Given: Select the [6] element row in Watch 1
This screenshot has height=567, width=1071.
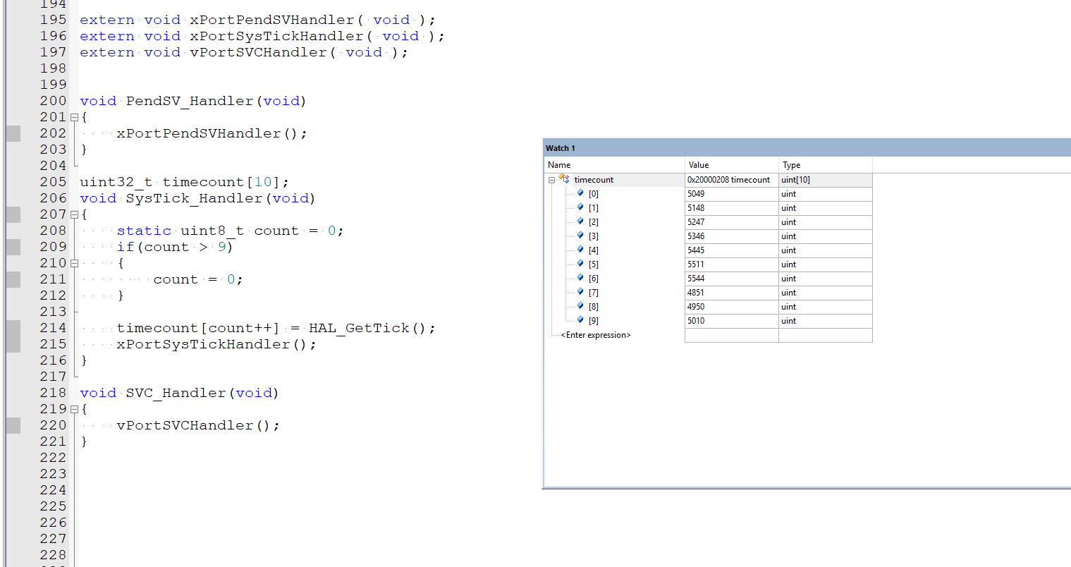Looking at the screenshot, I should [708, 279].
